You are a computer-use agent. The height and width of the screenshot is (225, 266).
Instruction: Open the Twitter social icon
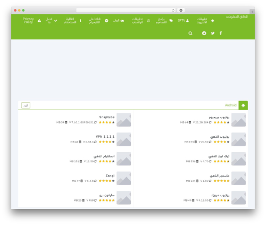click(213, 33)
